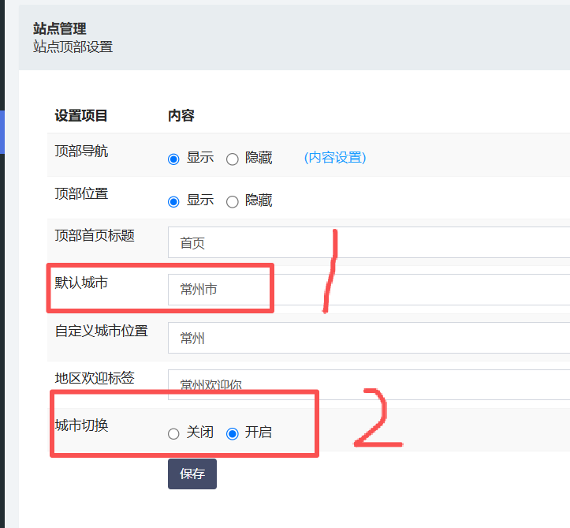Select 显示 for 顶部导航
This screenshot has width=570, height=528.
click(174, 159)
